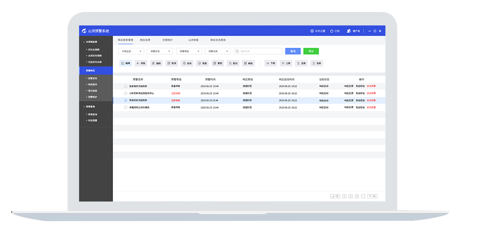Click the 删除 (delete) trash icon
Viewport: 477px width, 239px height.
tap(154, 63)
